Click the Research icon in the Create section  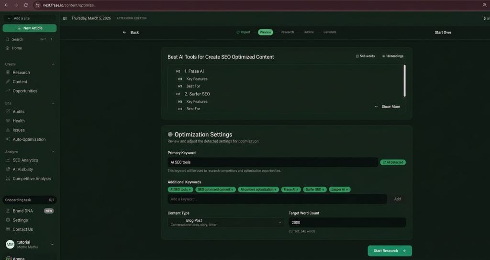tap(8, 72)
